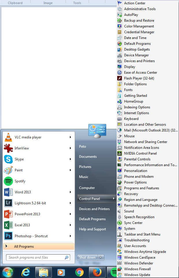Open Administrative Tools entry
The image size is (179, 278).
(x=148, y=9)
